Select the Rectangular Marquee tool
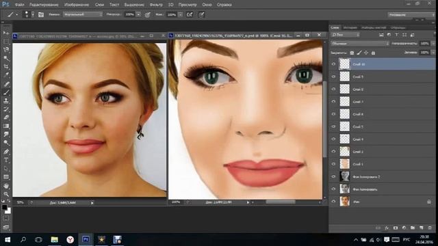Viewport: 438px width, 246px height. pyautogui.click(x=6, y=42)
